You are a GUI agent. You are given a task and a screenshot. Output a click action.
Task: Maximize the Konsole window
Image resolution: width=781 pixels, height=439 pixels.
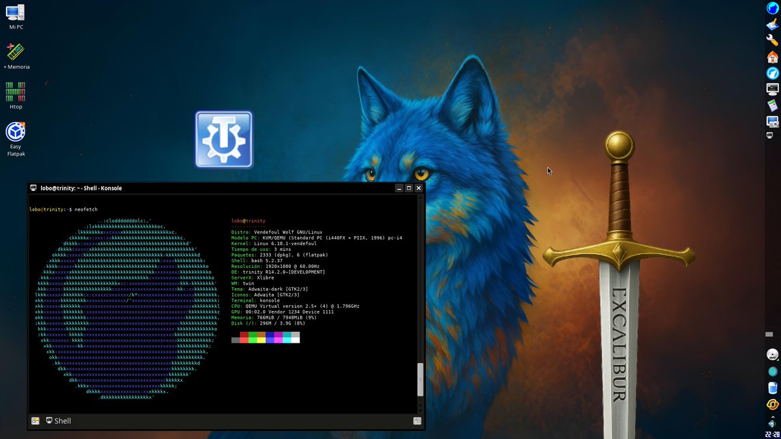click(409, 188)
